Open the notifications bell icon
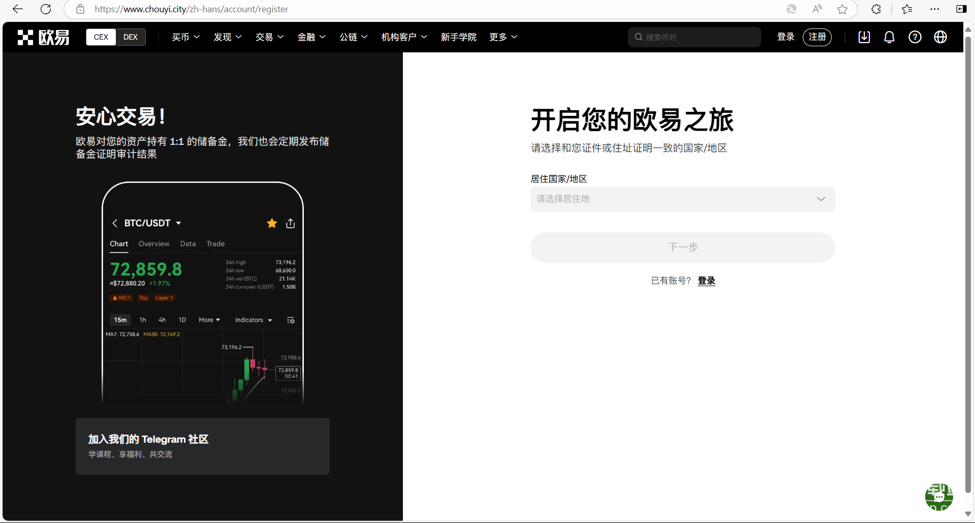This screenshot has height=523, width=975. click(889, 37)
